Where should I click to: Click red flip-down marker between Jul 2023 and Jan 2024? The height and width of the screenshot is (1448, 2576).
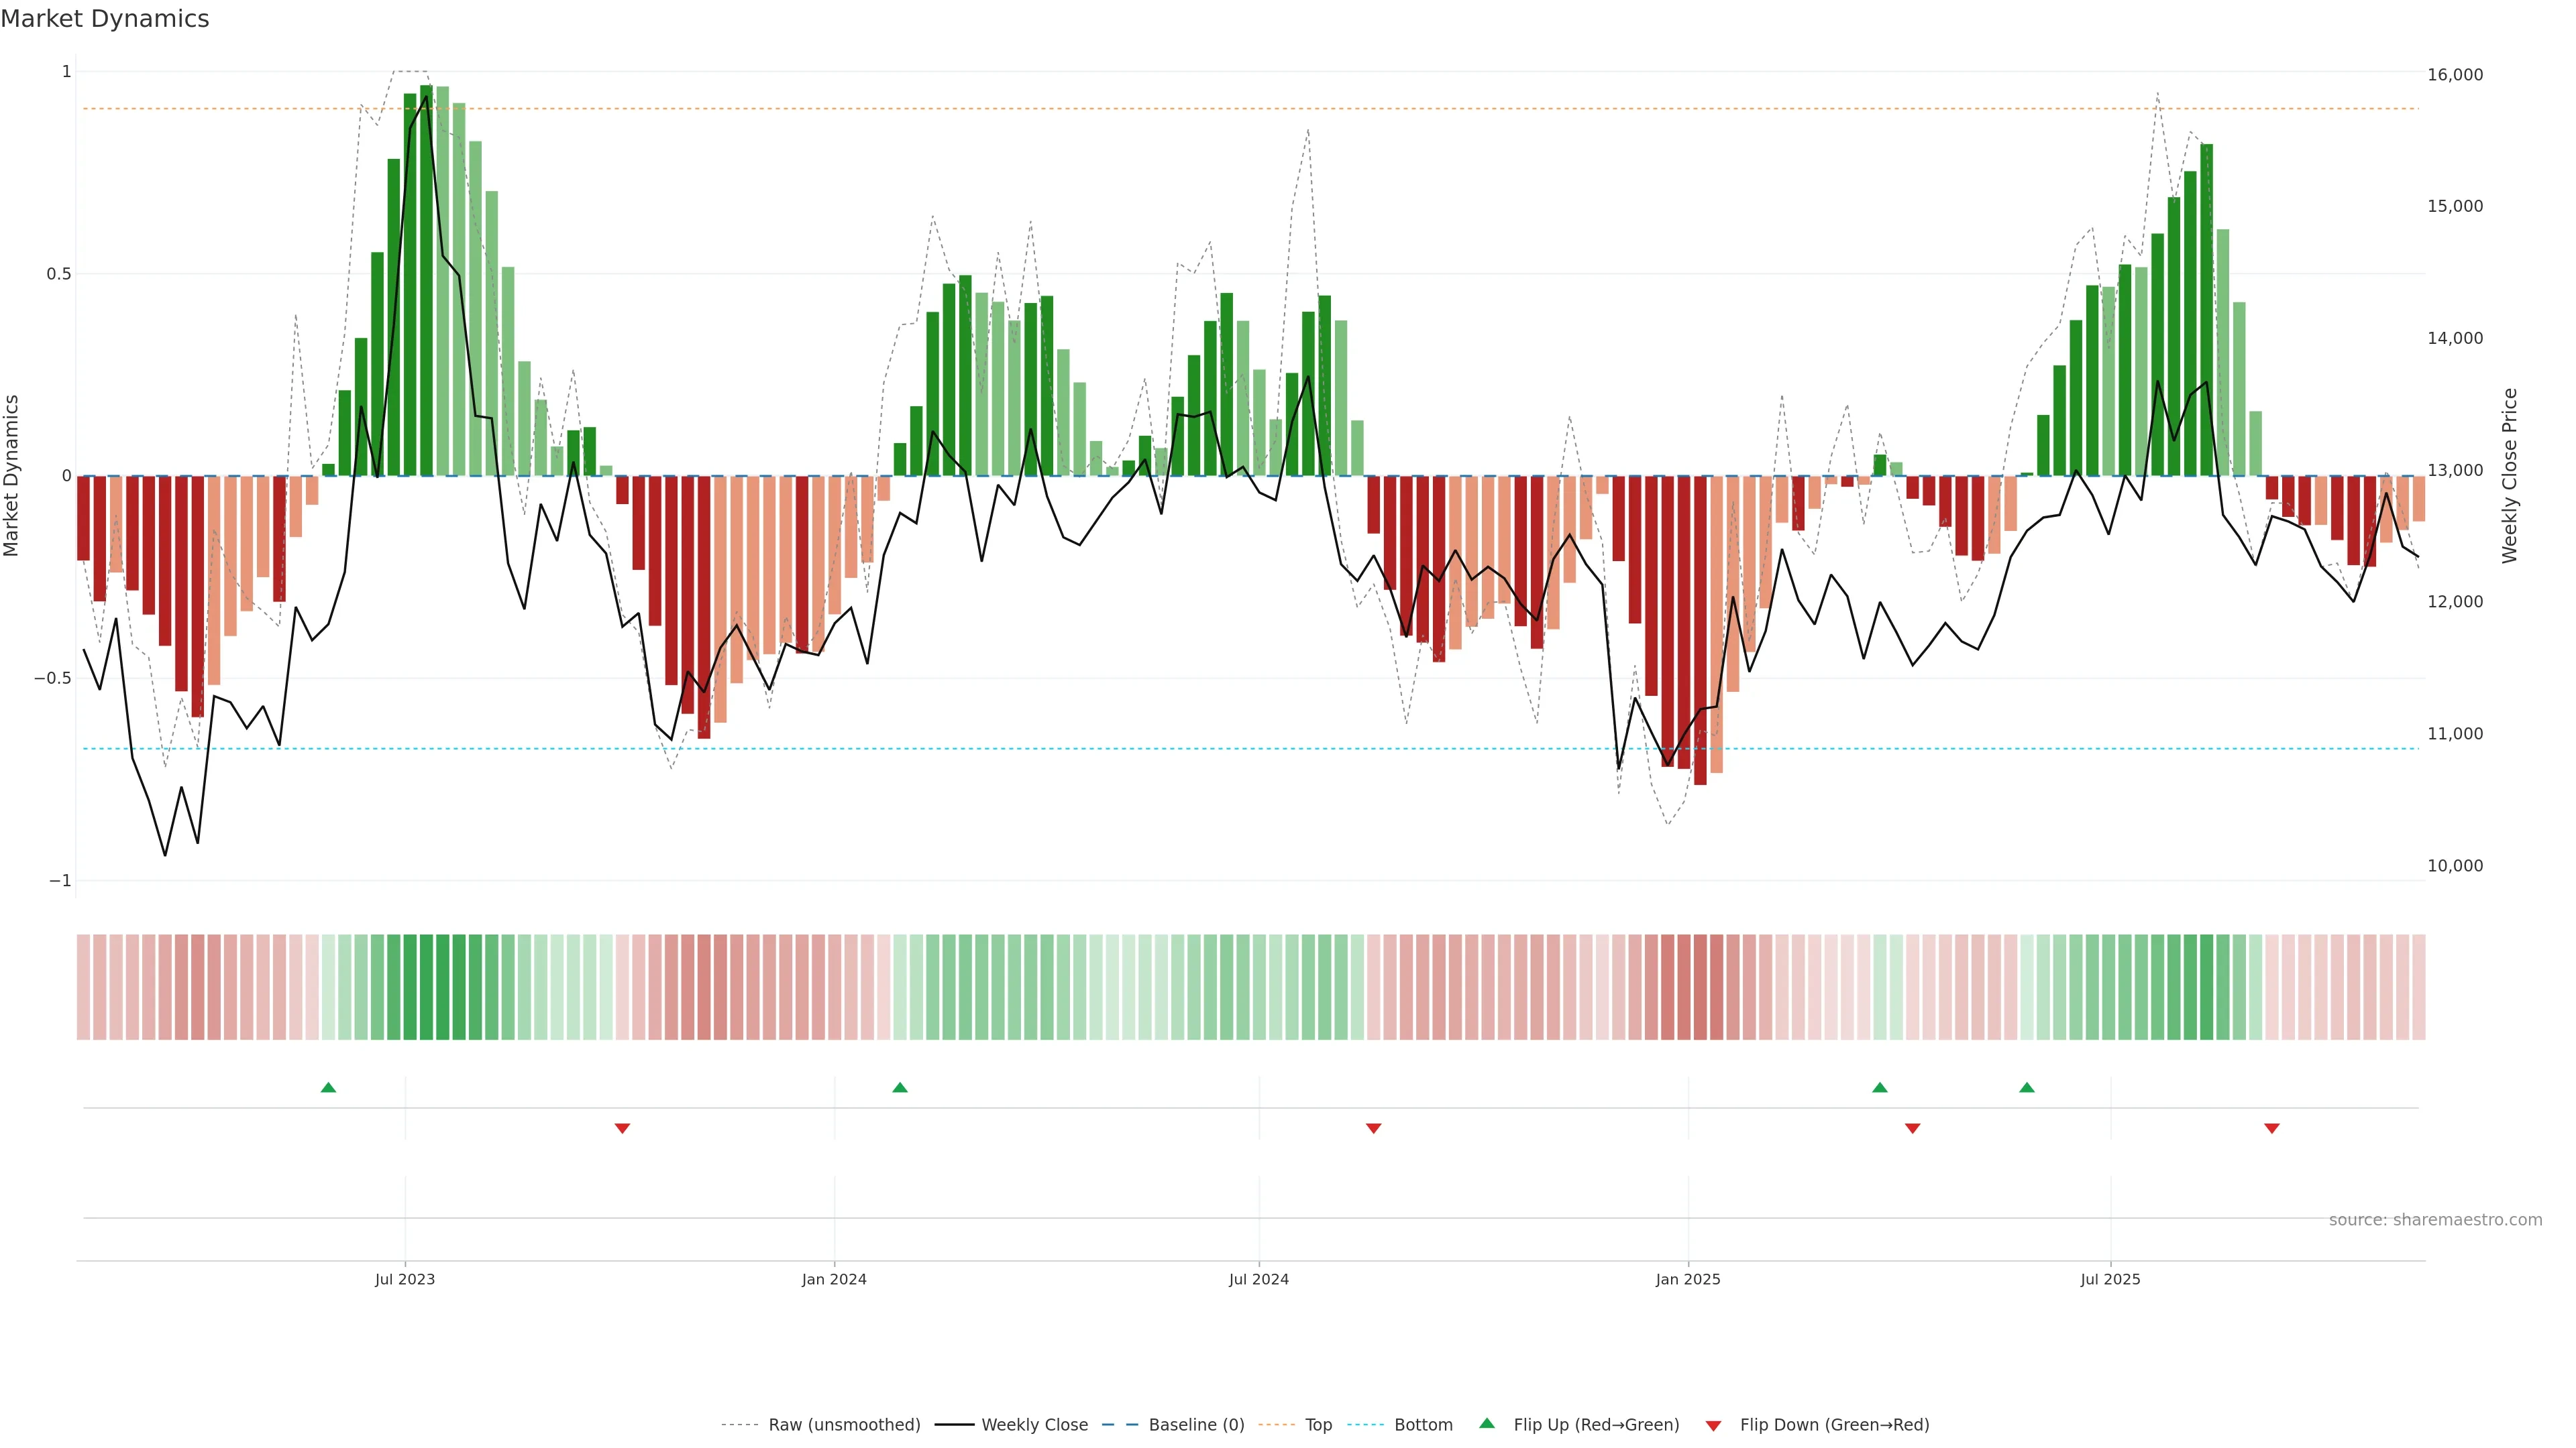click(622, 1128)
